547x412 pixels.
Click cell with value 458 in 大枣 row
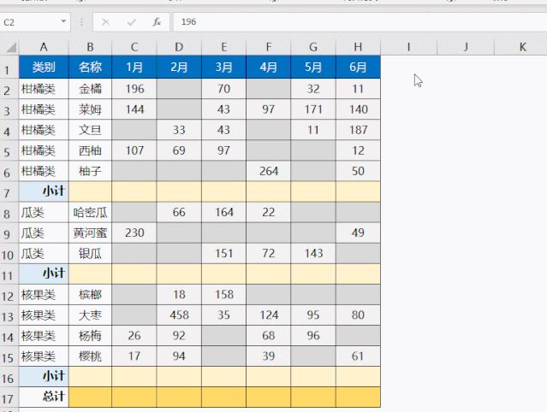pyautogui.click(x=180, y=315)
